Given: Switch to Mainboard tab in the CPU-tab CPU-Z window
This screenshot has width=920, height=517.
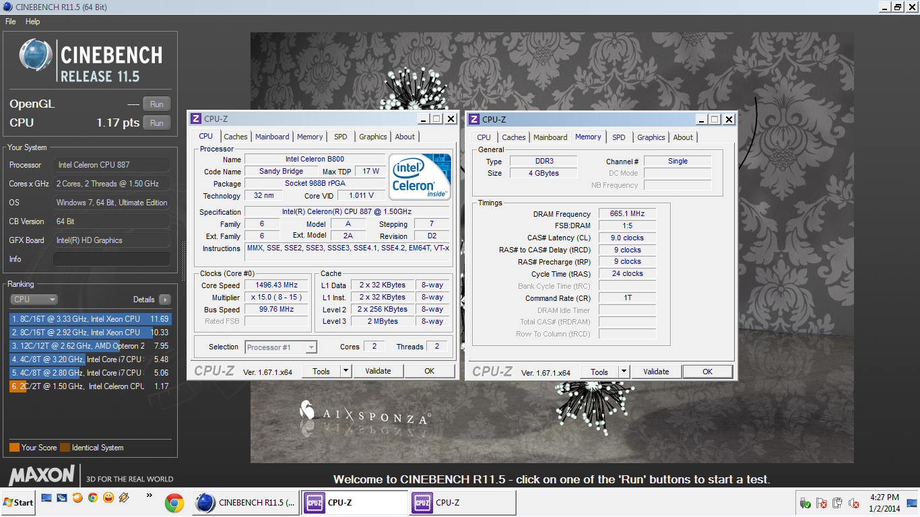Looking at the screenshot, I should click(x=272, y=137).
